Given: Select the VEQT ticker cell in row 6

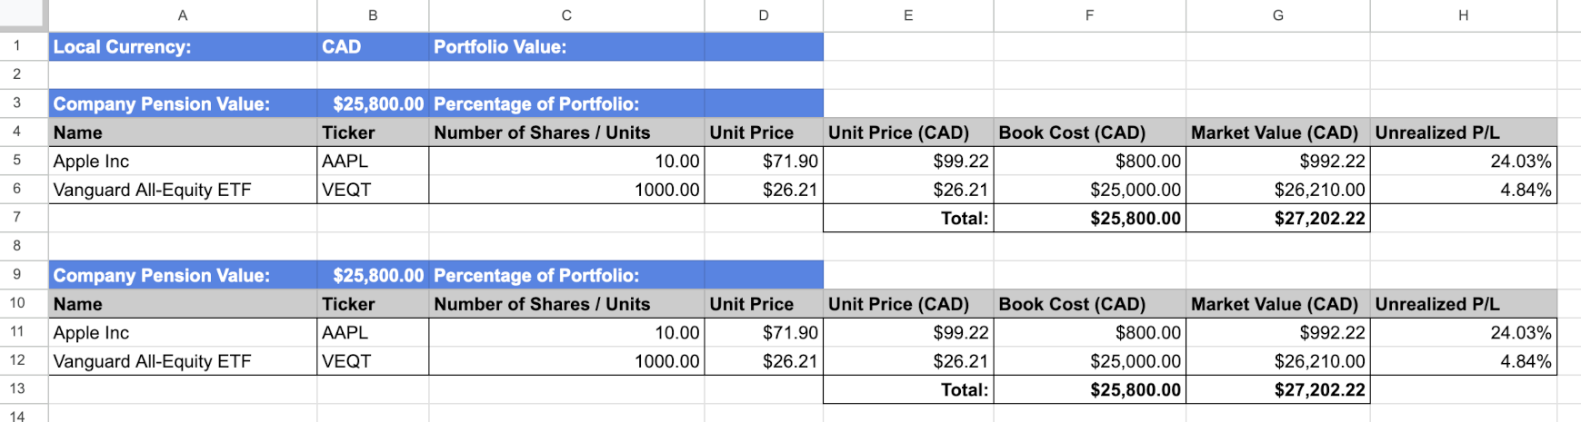Looking at the screenshot, I should (373, 190).
